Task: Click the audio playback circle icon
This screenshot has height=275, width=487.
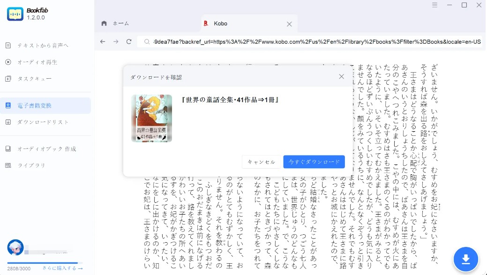Action: (8, 62)
